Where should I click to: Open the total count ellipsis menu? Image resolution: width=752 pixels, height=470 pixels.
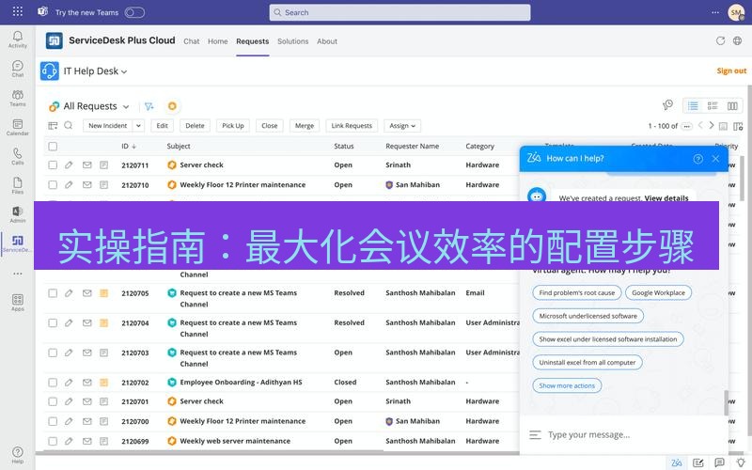(686, 126)
